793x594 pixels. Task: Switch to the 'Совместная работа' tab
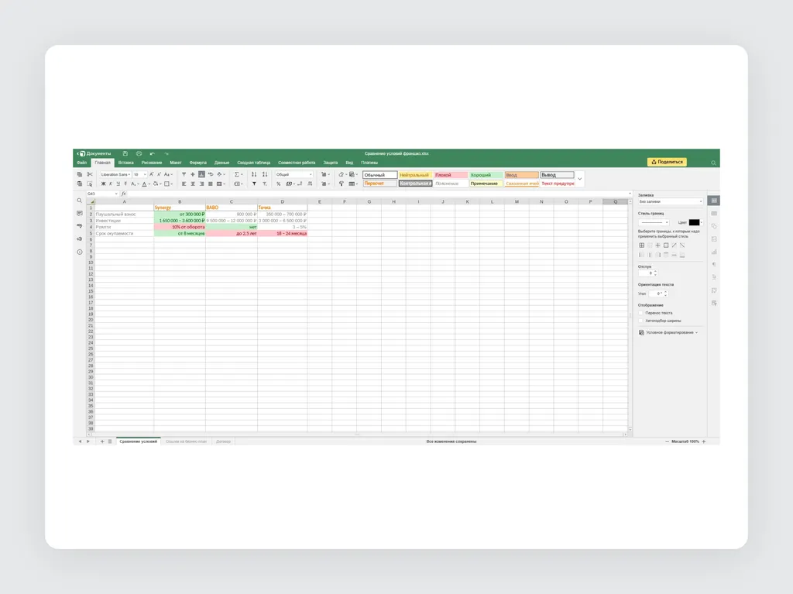tap(297, 163)
